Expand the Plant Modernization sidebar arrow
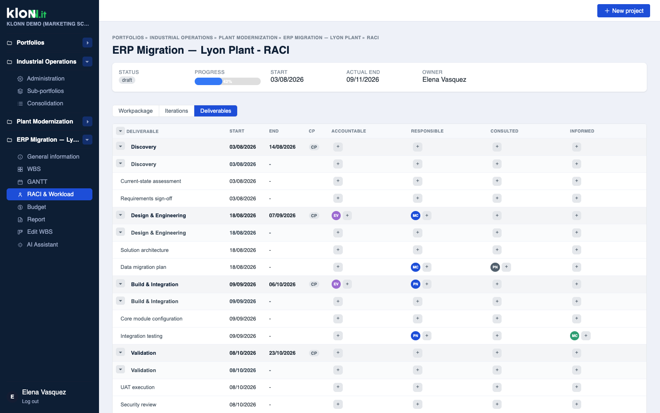The image size is (660, 413). tap(87, 121)
